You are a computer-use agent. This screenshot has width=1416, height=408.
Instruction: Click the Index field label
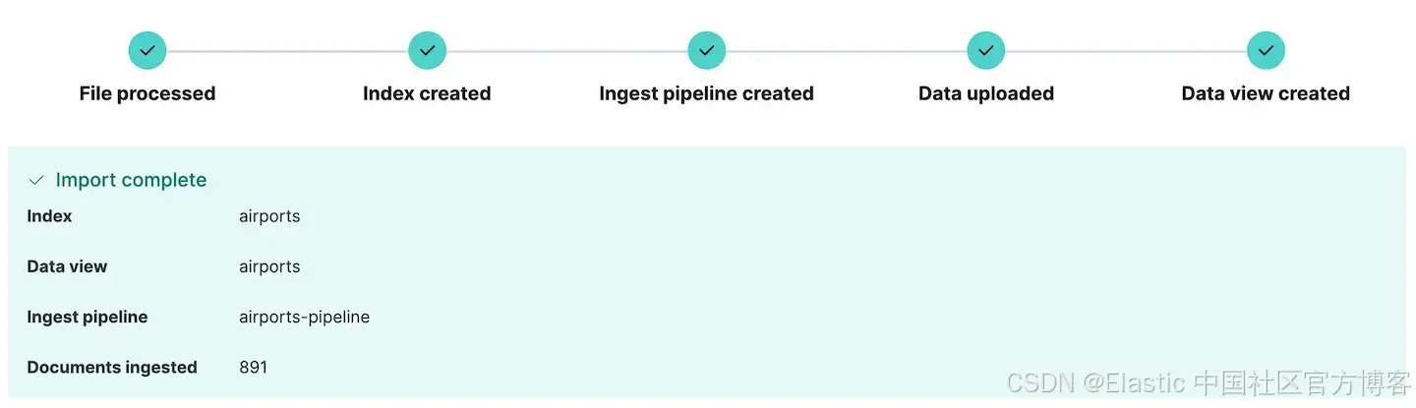click(49, 216)
